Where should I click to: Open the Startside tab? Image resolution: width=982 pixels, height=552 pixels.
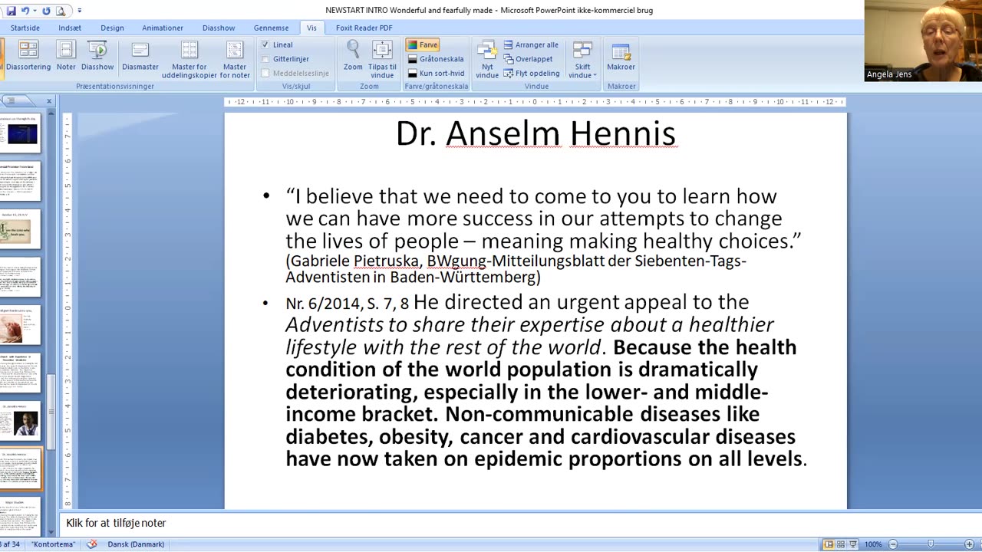click(x=25, y=28)
